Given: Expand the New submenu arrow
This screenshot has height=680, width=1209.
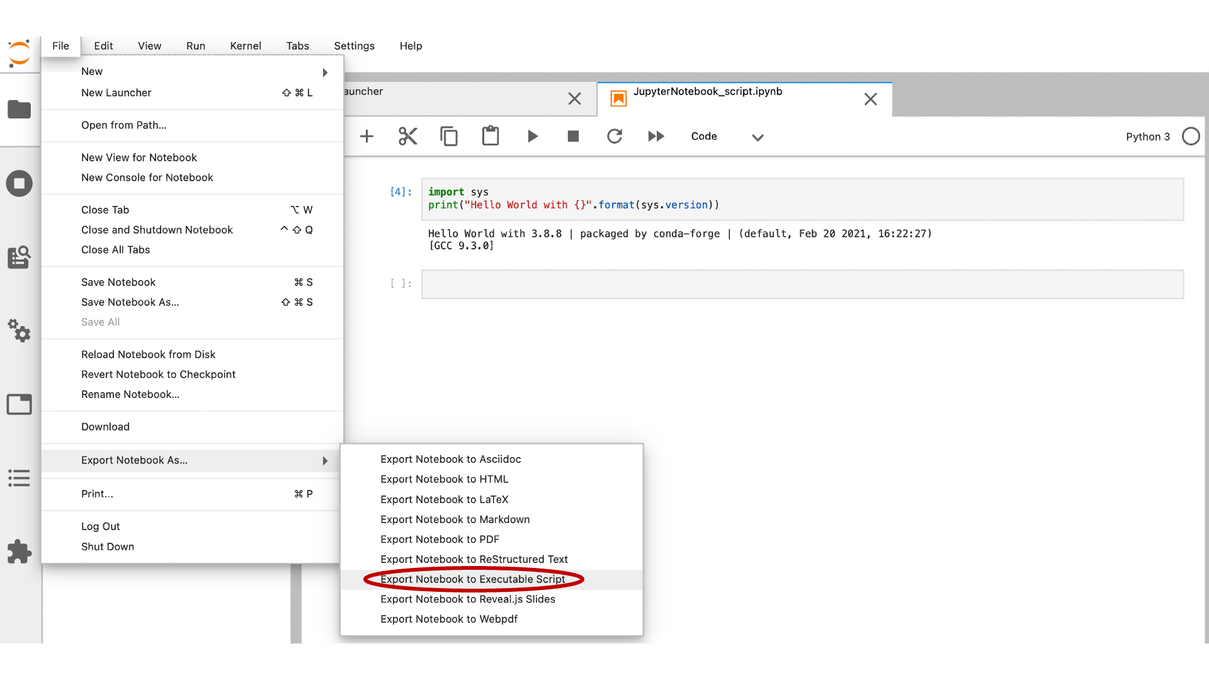Looking at the screenshot, I should (325, 72).
